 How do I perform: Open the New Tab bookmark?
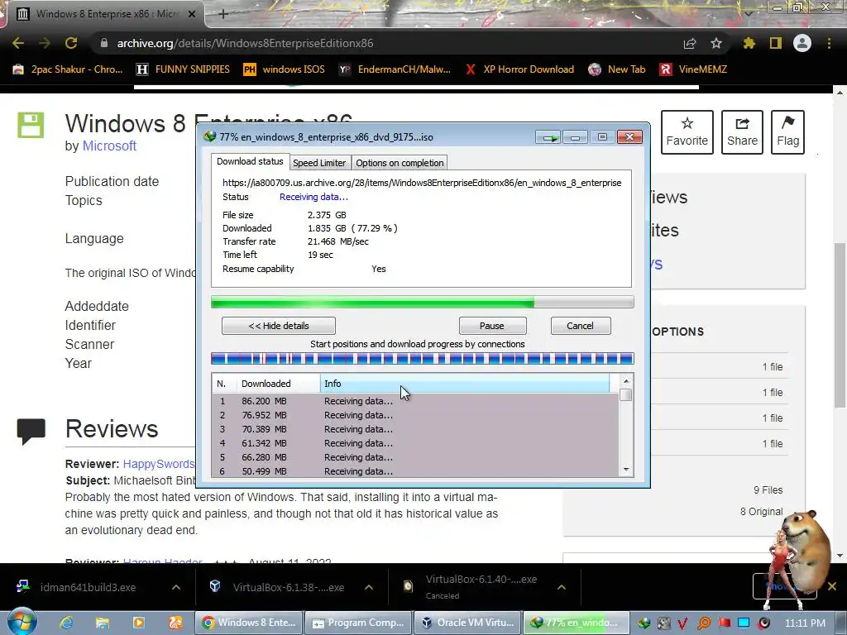(617, 69)
